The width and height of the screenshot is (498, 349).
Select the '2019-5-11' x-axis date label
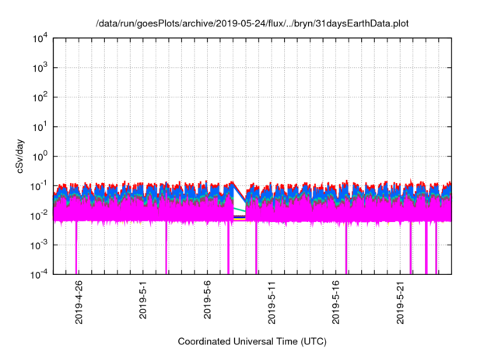point(272,302)
